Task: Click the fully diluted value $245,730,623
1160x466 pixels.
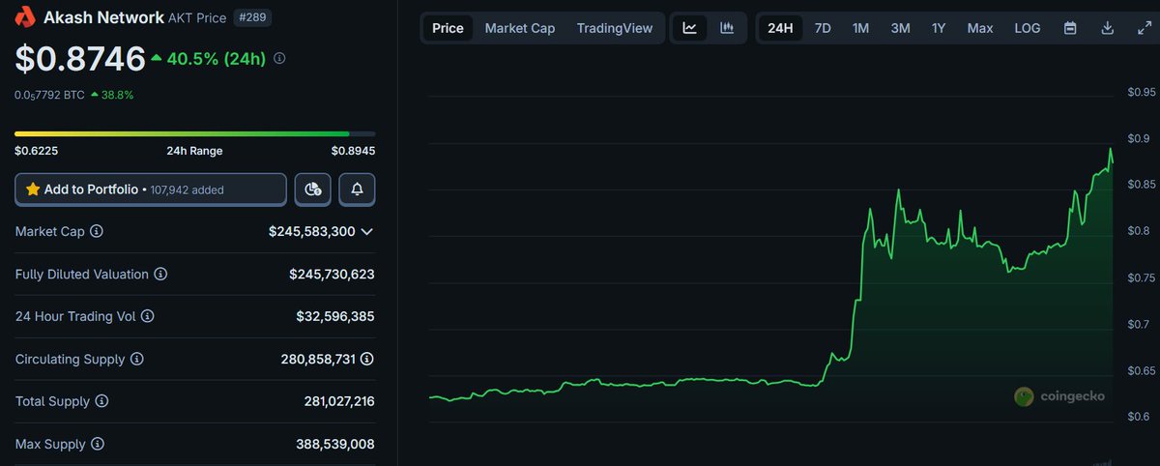Action: [x=332, y=275]
